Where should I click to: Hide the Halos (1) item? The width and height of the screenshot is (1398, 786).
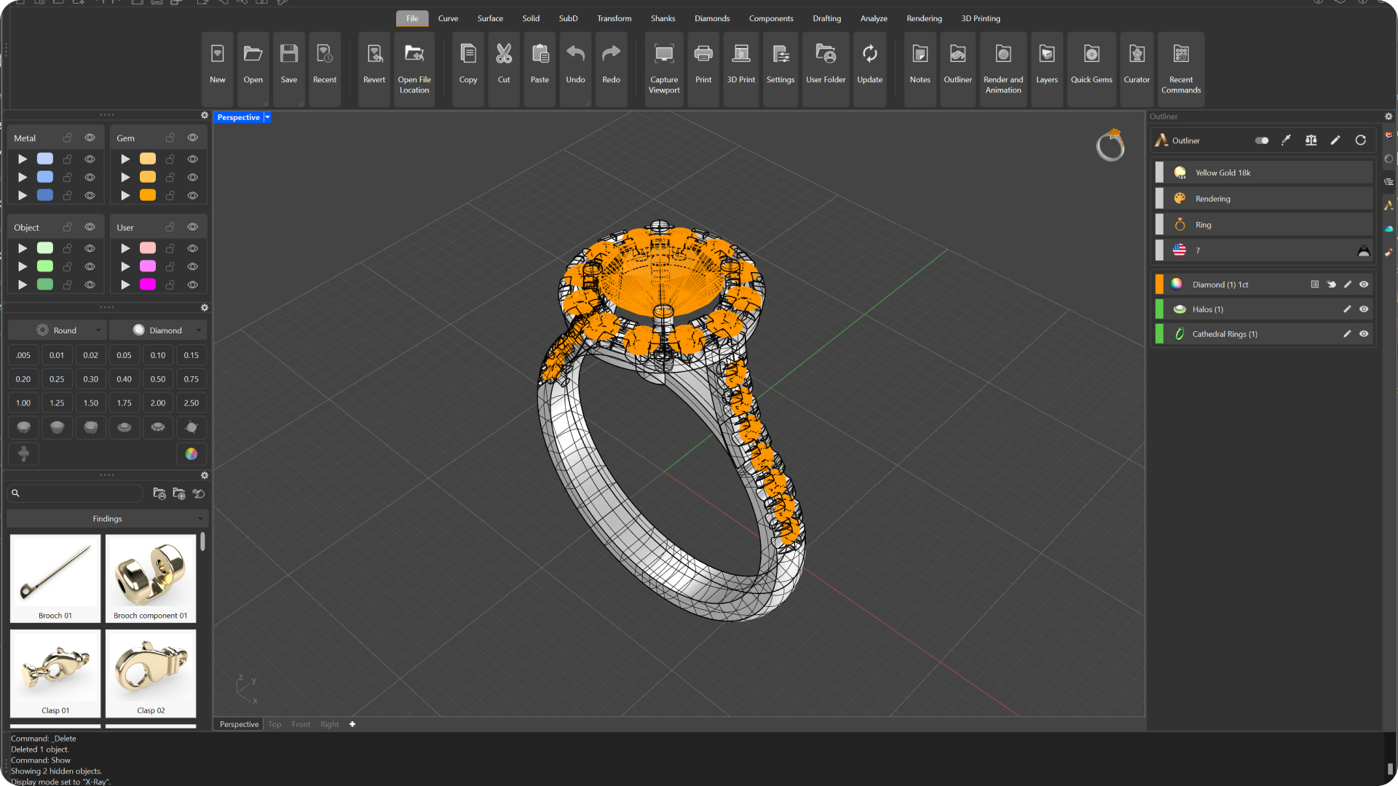point(1364,309)
